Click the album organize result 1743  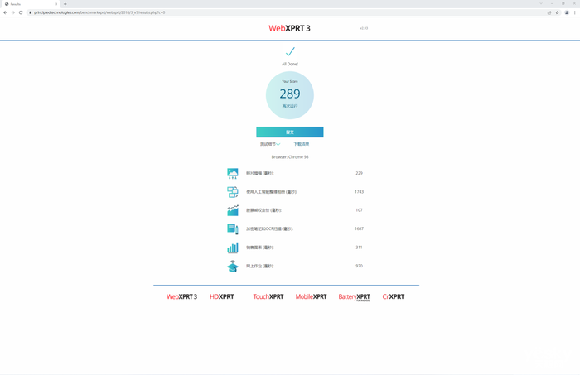359,192
